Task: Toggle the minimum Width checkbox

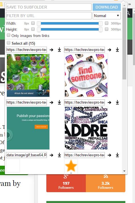Action: click(33, 23)
